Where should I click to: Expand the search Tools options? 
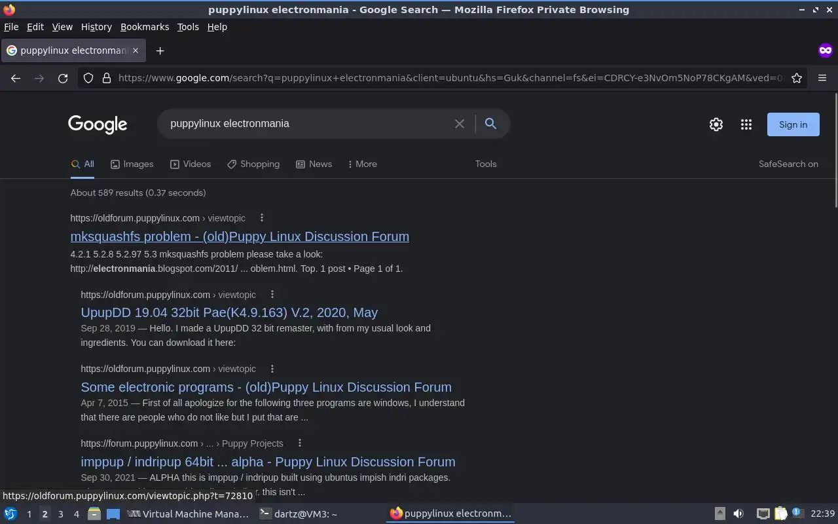click(486, 164)
